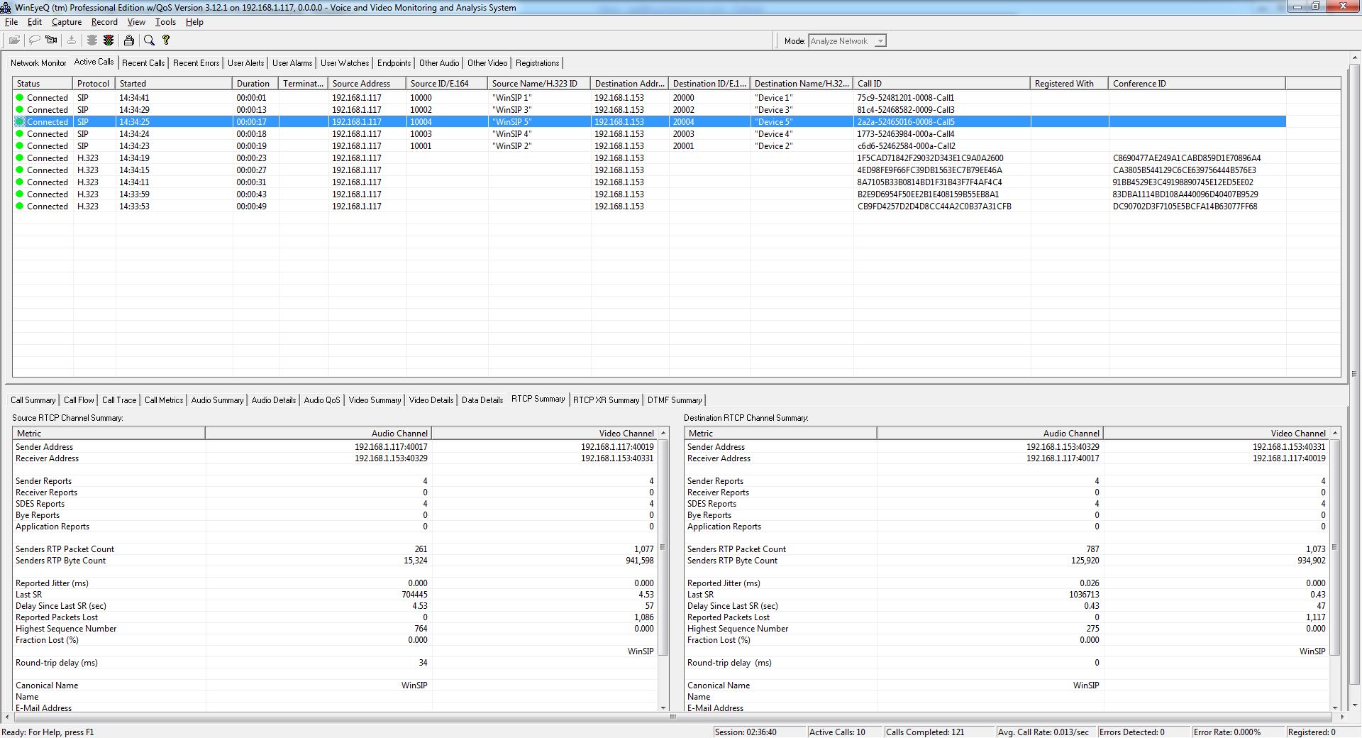Click the green status dot of the 14:33:53 H.323 call

click(20, 206)
